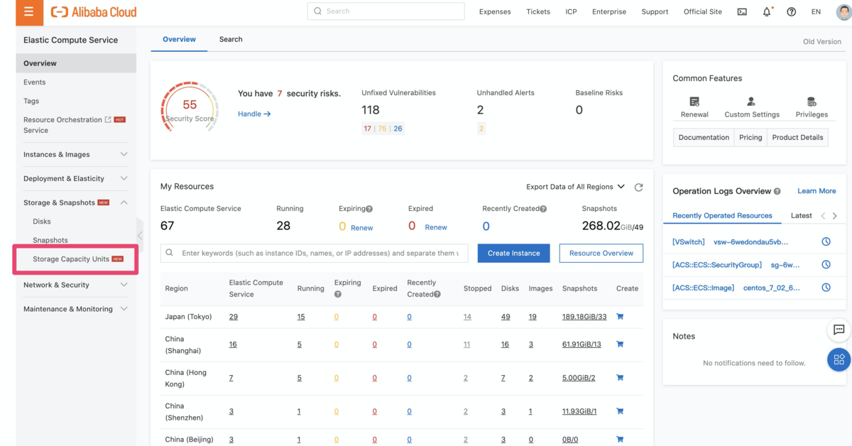Click Handle security risks link
852x446 pixels.
click(254, 114)
